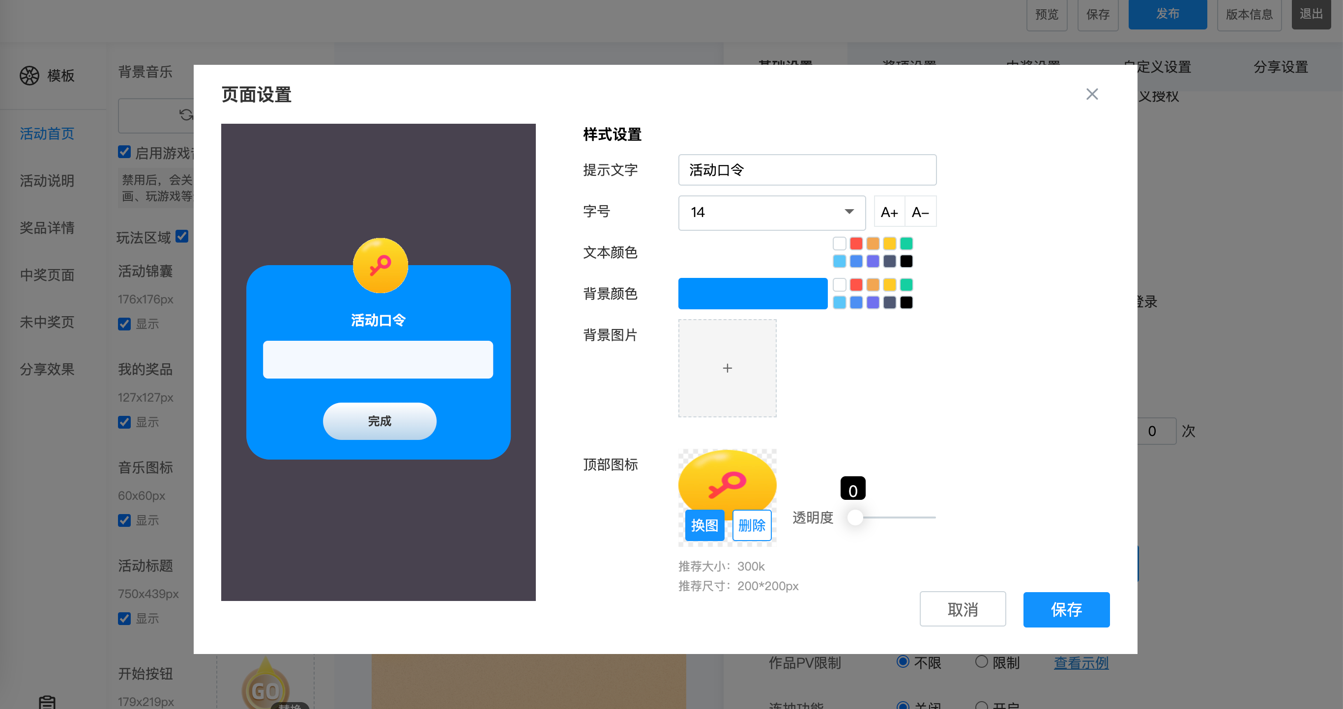The image size is (1343, 709).
Task: Click the 透明度 slider handle
Action: (x=855, y=518)
